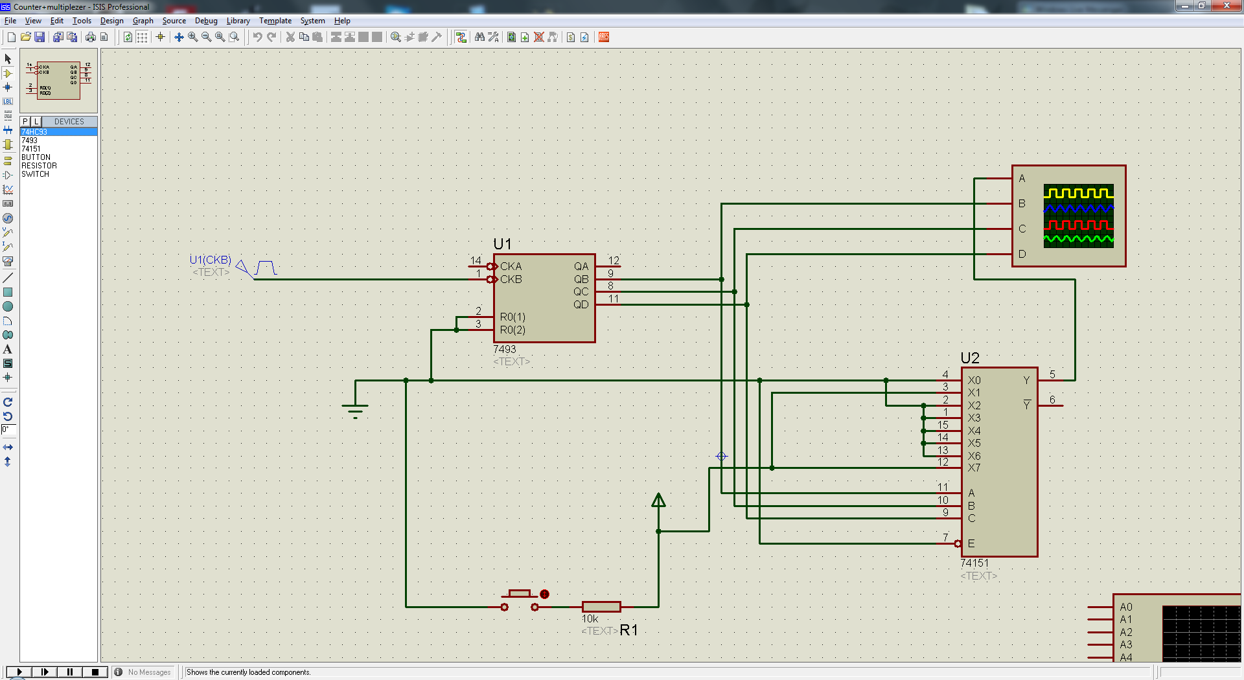Click the zoom in magnifier
Screen dimensions: 1244x680
(x=192, y=37)
